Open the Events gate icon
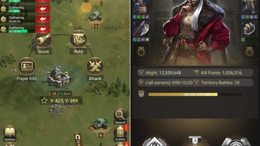 coord(120,133)
